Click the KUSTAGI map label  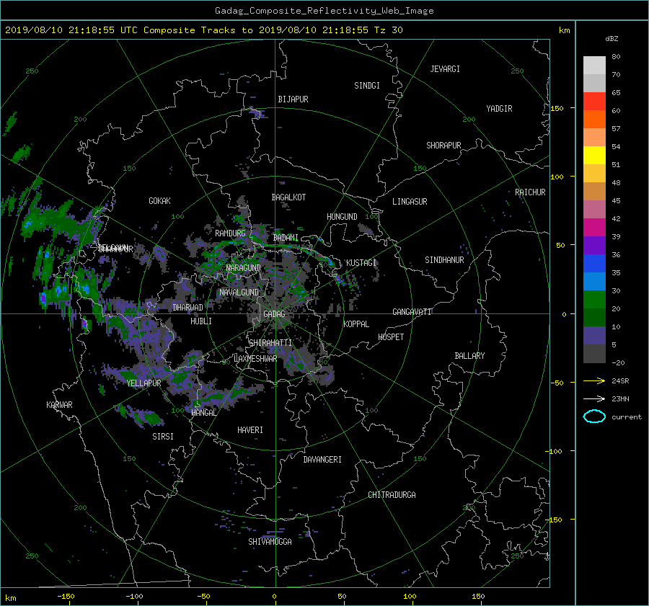pyautogui.click(x=361, y=263)
